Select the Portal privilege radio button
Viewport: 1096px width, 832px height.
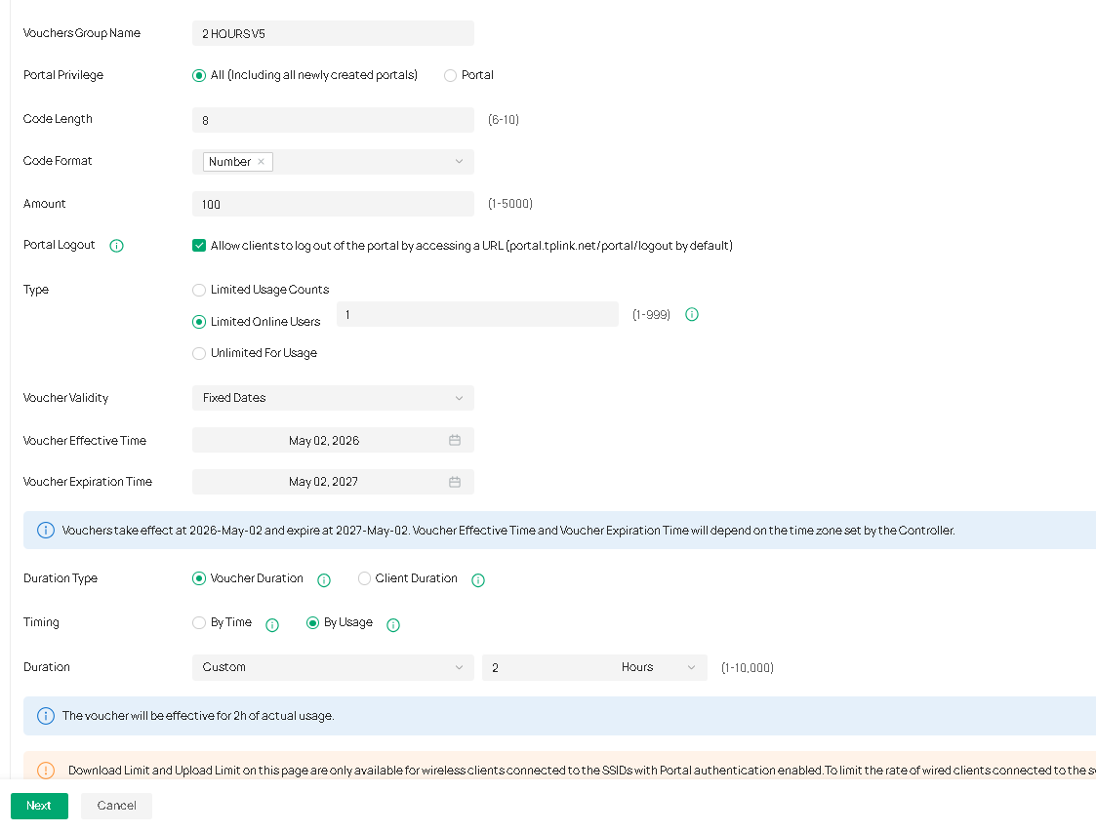pyautogui.click(x=450, y=75)
